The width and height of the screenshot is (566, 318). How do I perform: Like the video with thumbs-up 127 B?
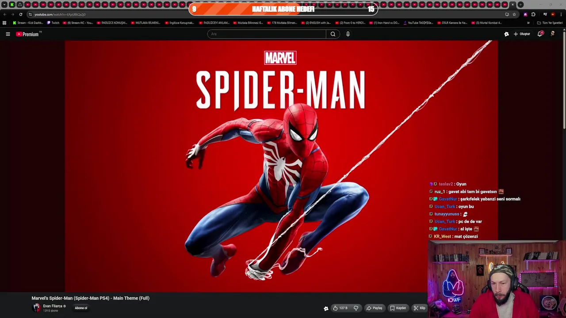(x=340, y=308)
